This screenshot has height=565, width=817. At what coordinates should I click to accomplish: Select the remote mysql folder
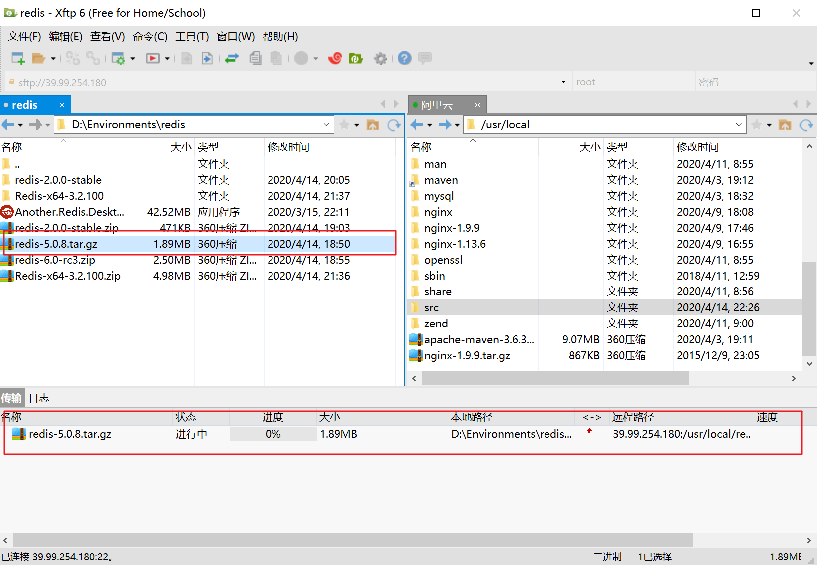pyautogui.click(x=605, y=196)
